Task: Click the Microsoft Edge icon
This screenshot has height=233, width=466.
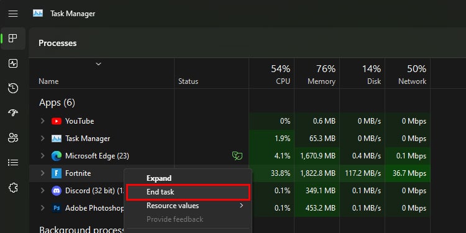Action: coord(56,156)
